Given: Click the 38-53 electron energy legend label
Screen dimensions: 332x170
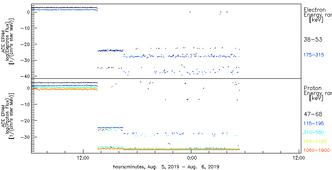Looking at the screenshot, I should click(x=313, y=39).
